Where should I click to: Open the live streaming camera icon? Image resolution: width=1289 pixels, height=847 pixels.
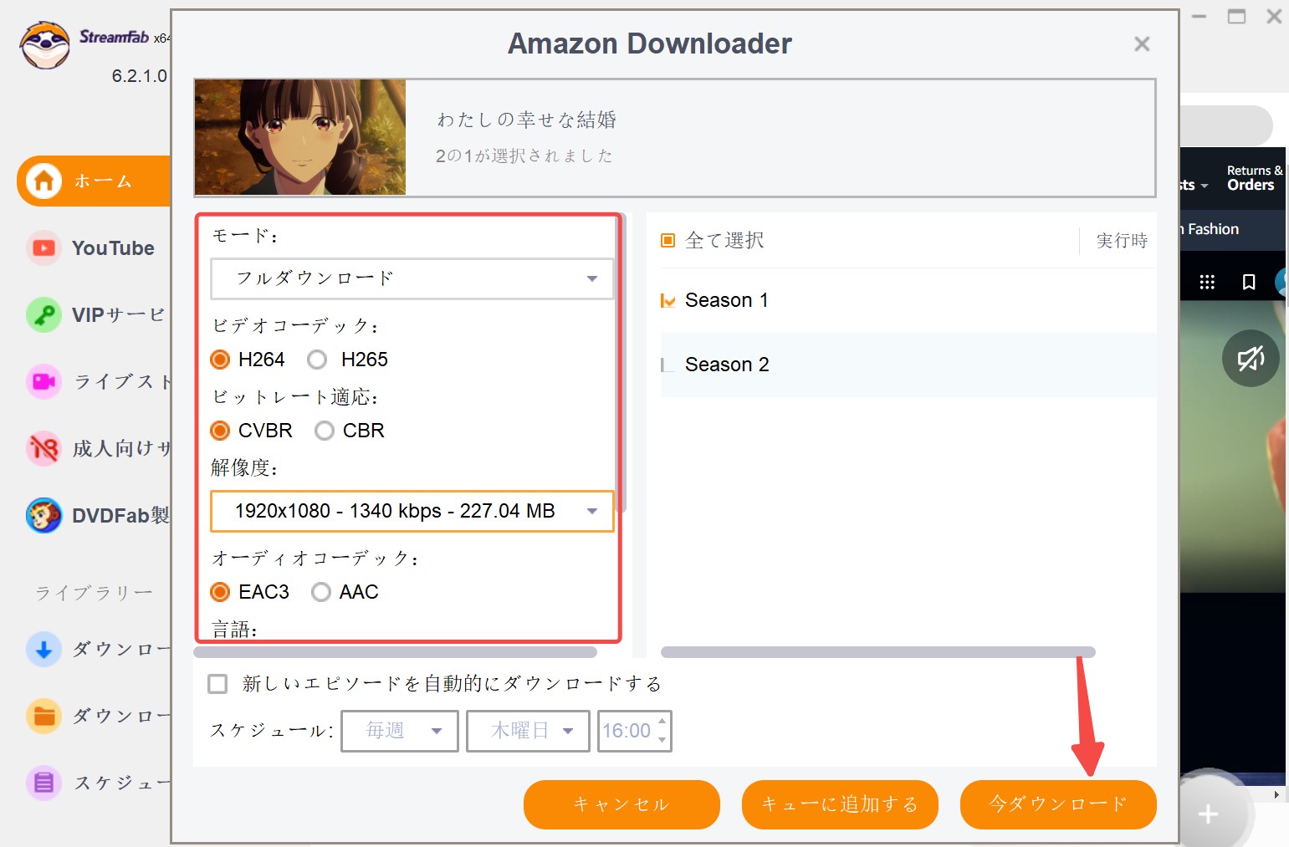pyautogui.click(x=43, y=382)
